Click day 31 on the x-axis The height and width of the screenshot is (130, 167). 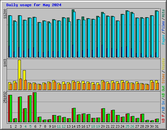(157, 126)
